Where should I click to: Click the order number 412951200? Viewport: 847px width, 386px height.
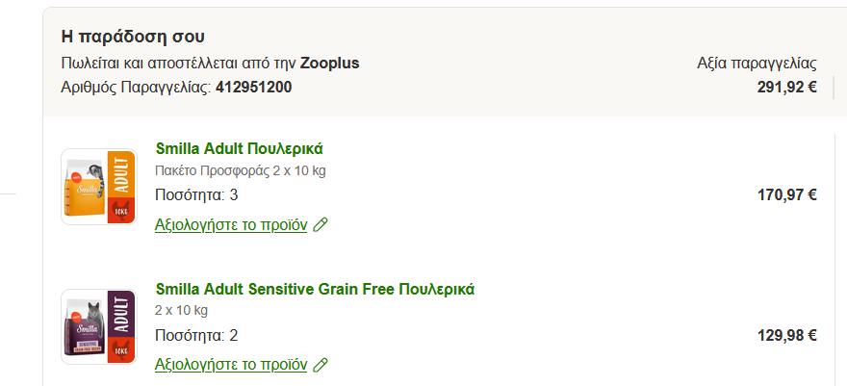pos(254,88)
